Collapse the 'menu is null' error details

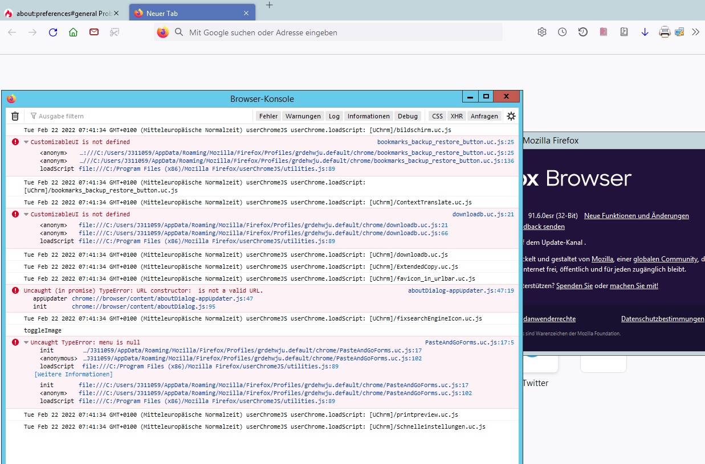[26, 343]
